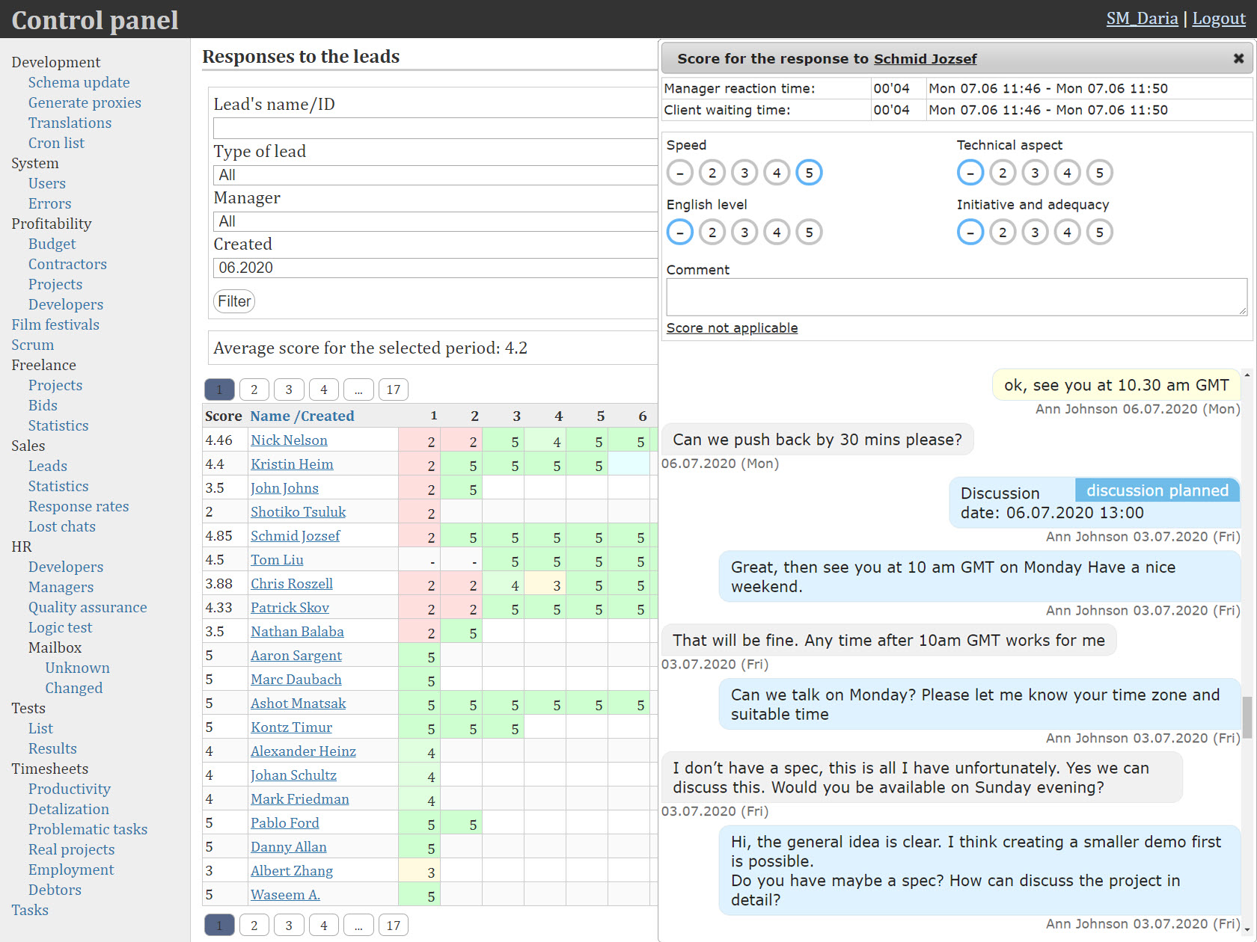Rate Technical aspect as 5
The image size is (1257, 942).
pos(1099,173)
